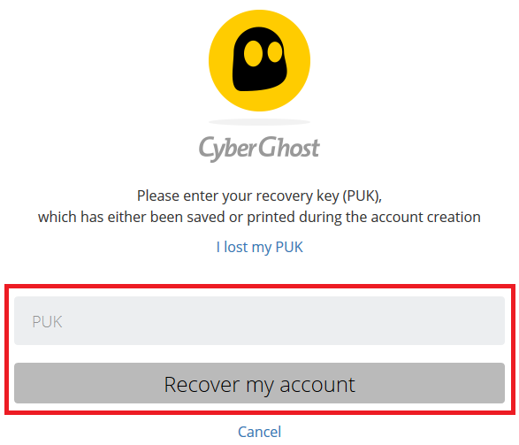519x445 pixels.
Task: Click the "Ghost" part of the wordmark
Action: point(289,147)
